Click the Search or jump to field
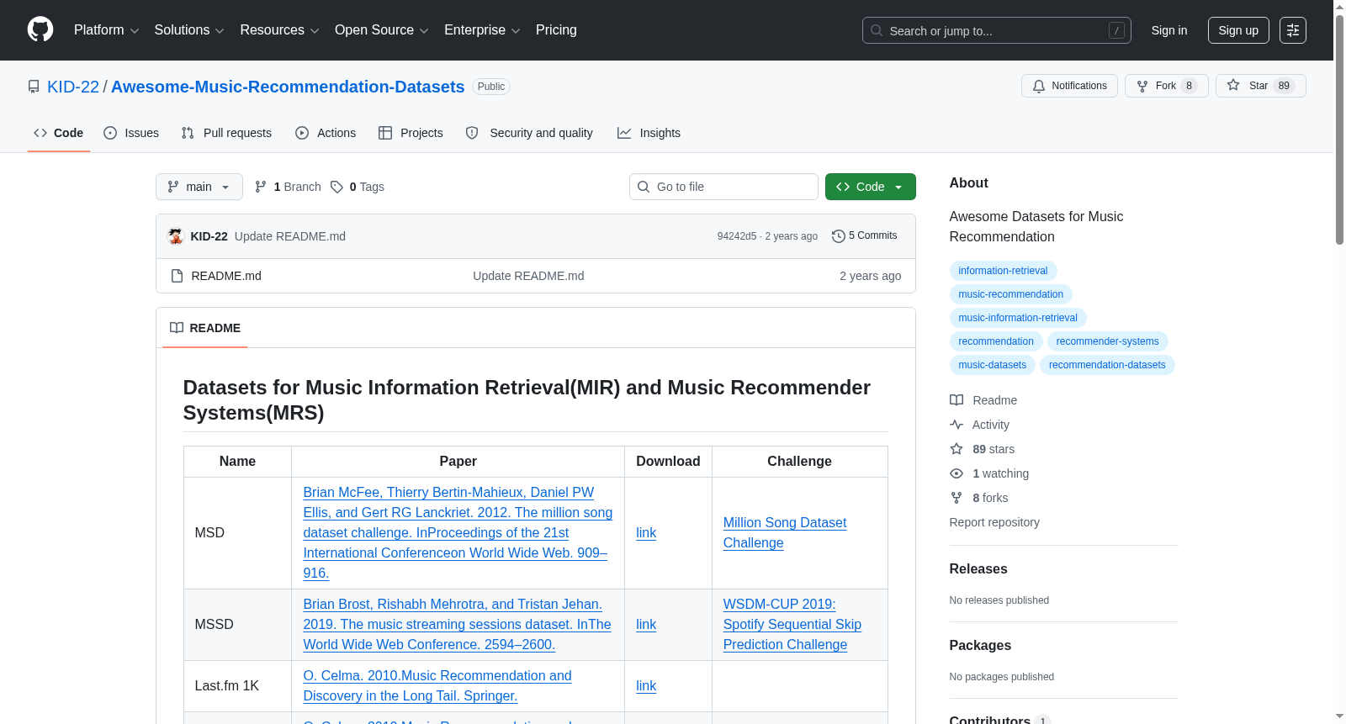The width and height of the screenshot is (1346, 724). [x=997, y=30]
